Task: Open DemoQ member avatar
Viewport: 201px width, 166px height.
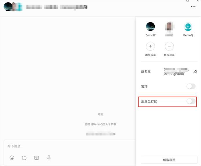Action: pos(188,27)
